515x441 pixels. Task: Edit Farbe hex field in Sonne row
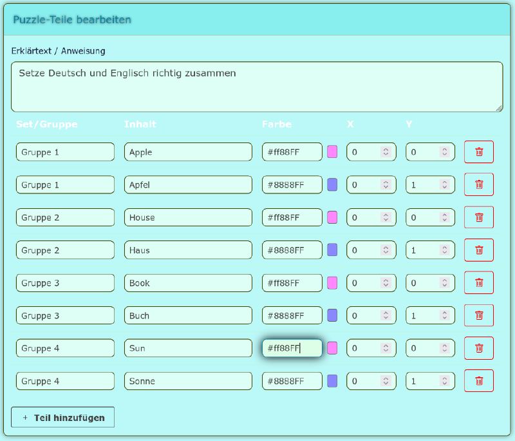coord(292,381)
